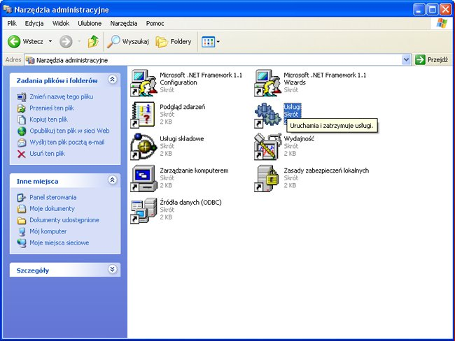Toggle the Foldery pane
The height and width of the screenshot is (341, 455).
[x=174, y=42]
